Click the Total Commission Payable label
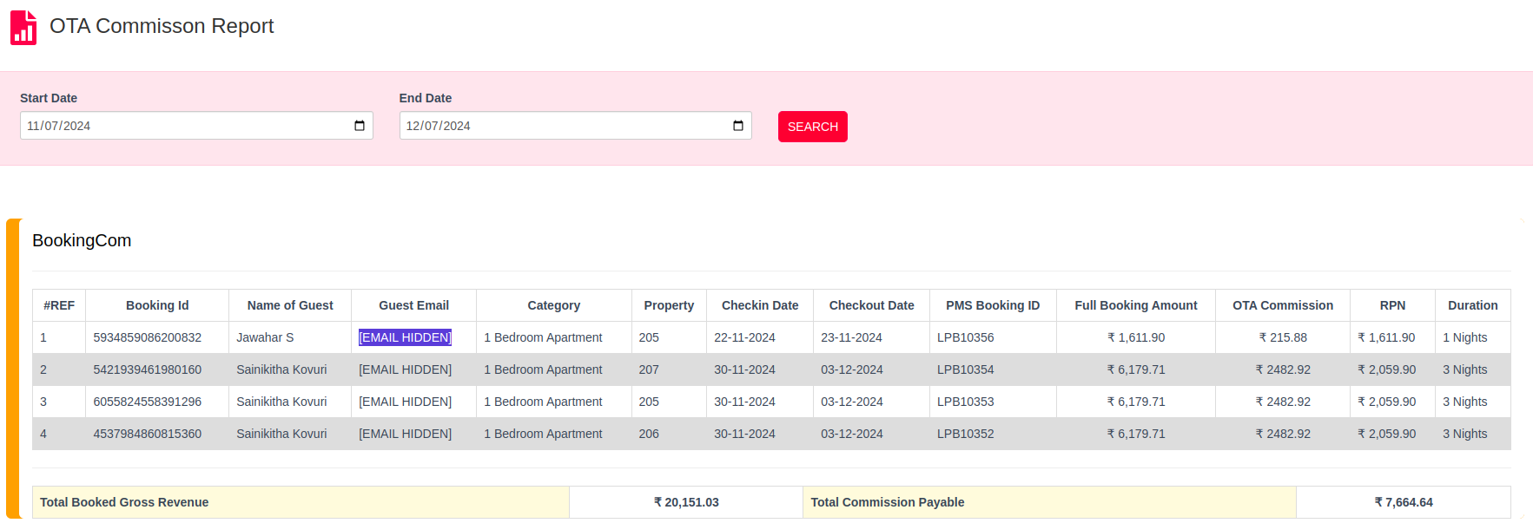This screenshot has height=523, width=1533. (x=888, y=502)
